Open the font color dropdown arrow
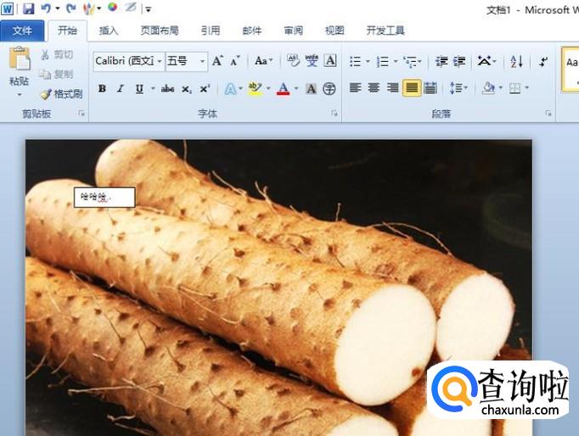 [296, 88]
